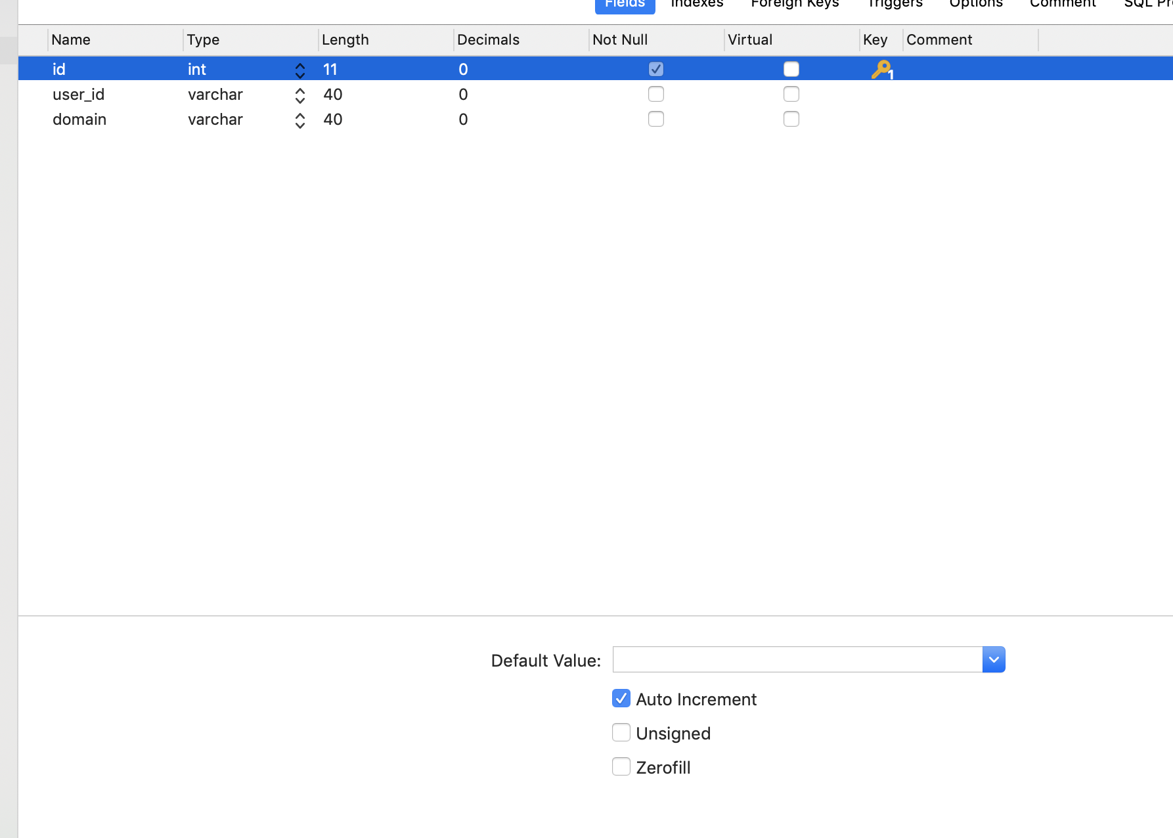Switch to the Comment tab
The height and width of the screenshot is (838, 1173).
[1063, 4]
